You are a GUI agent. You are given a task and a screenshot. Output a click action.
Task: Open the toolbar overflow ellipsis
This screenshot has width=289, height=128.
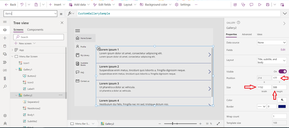[x=196, y=5]
